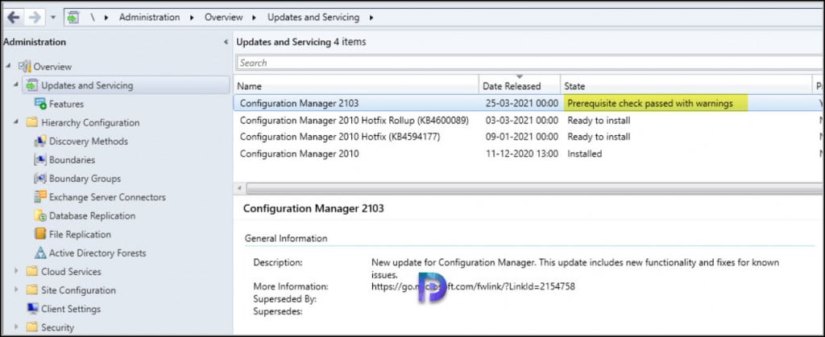Viewport: 825px width, 337px height.
Task: Click the horizontal scrollbar track of the list
Action: [x=534, y=188]
